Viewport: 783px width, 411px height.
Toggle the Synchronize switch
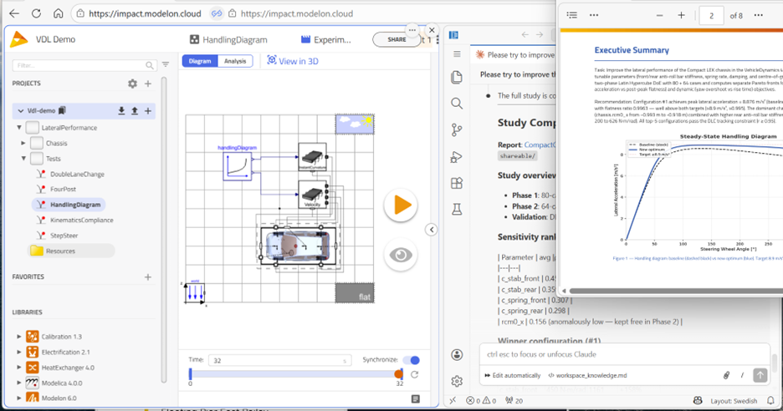(x=412, y=359)
